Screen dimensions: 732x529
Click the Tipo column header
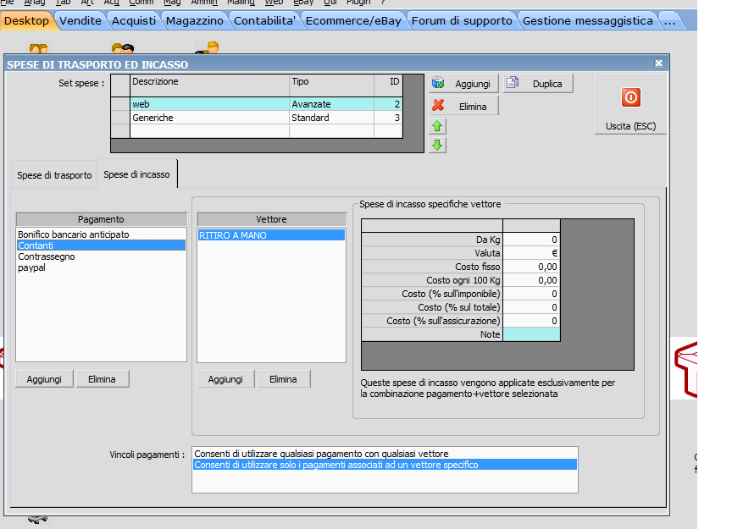point(331,85)
